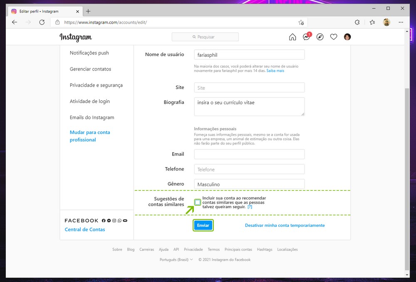
Task: Click the browser refresh button
Action: click(42, 22)
